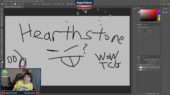Viewport: 170px width, 95px height.
Task: Select the Eyedropper tool
Action: pos(2,23)
